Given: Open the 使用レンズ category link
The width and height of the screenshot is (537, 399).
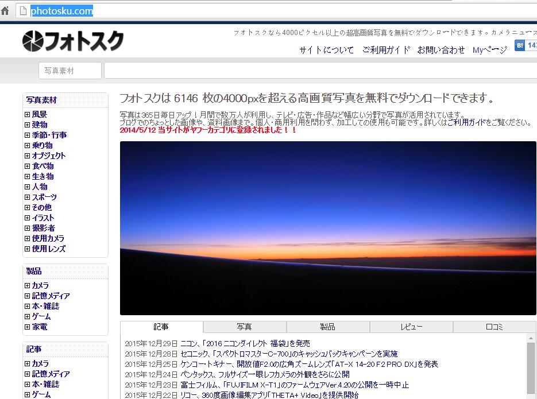Looking at the screenshot, I should (49, 249).
